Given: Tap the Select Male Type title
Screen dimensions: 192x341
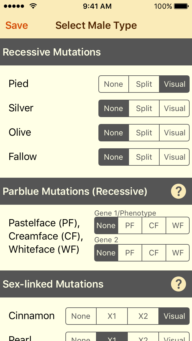Looking at the screenshot, I should (x=96, y=25).
